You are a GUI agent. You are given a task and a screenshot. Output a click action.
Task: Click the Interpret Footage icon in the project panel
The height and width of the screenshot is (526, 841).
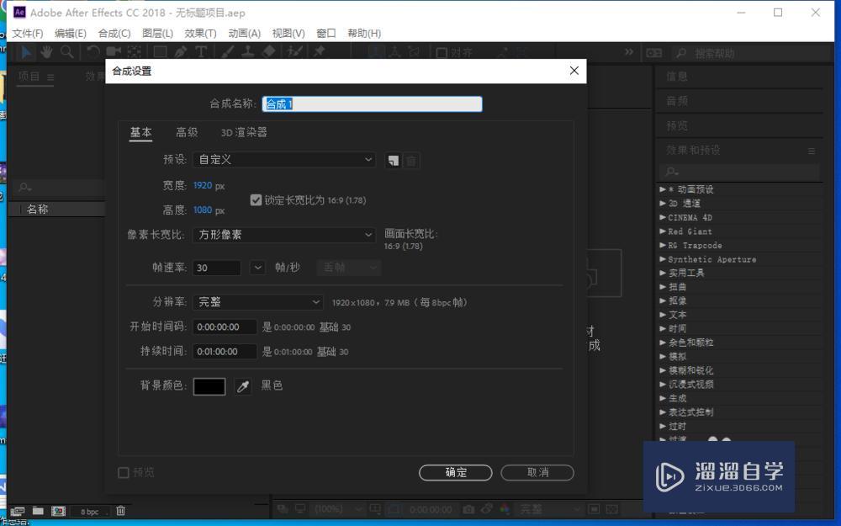18,511
